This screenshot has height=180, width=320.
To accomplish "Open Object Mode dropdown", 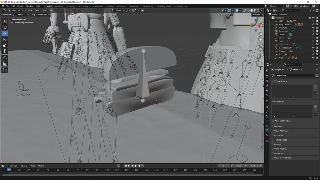I will pos(17,10).
